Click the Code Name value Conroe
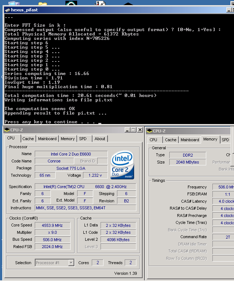 (54, 161)
